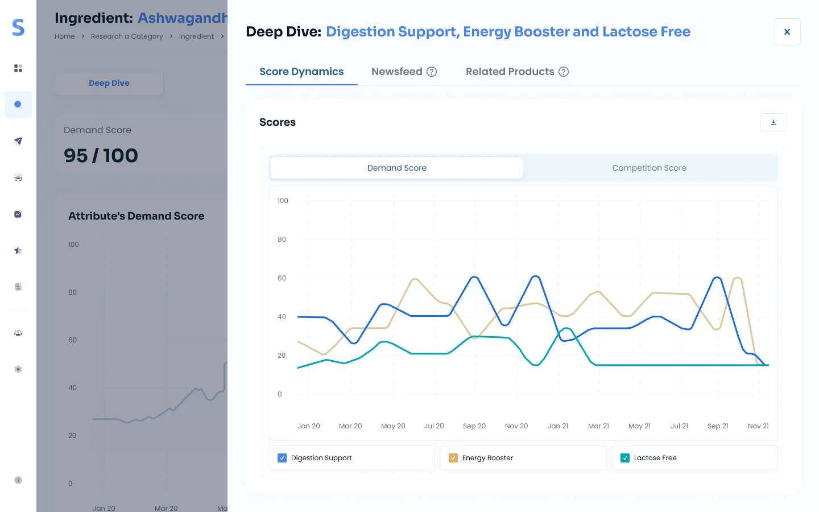Click the May 21 axis label
819x512 pixels.
[640, 426]
